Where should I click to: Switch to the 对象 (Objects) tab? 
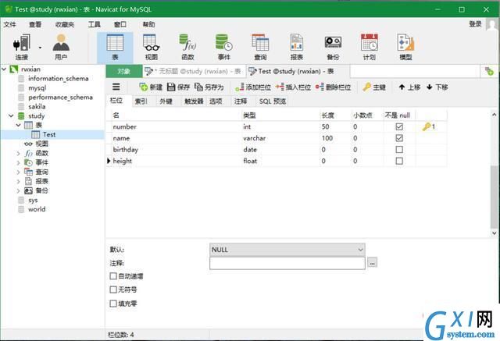pyautogui.click(x=123, y=71)
